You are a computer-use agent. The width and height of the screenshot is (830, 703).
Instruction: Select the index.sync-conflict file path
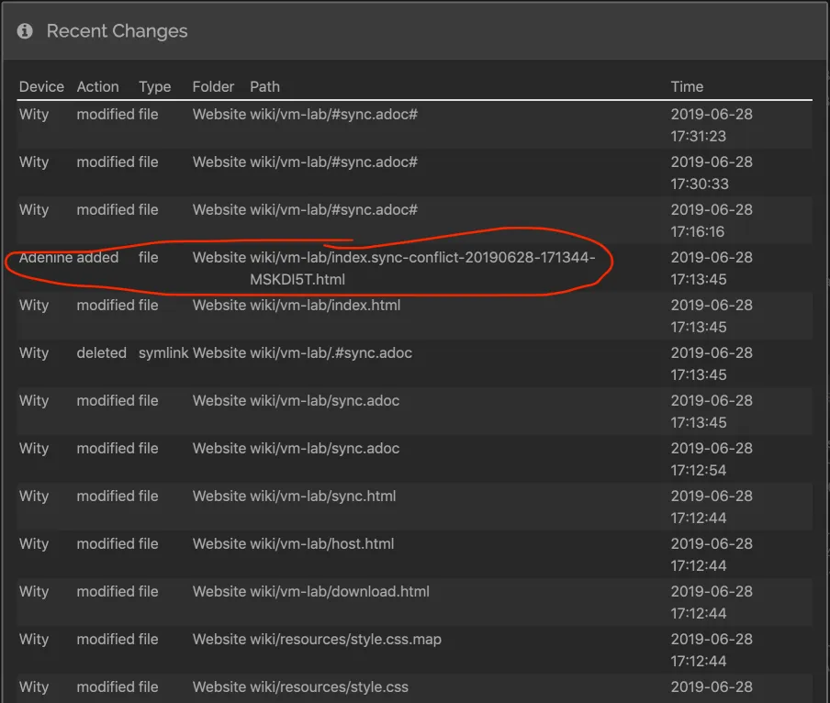pos(422,259)
